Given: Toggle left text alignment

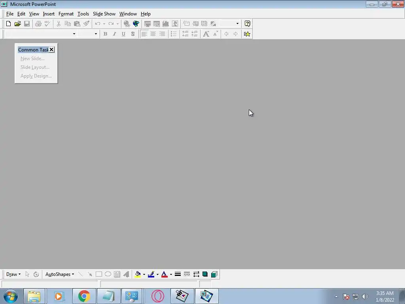Looking at the screenshot, I should (144, 34).
